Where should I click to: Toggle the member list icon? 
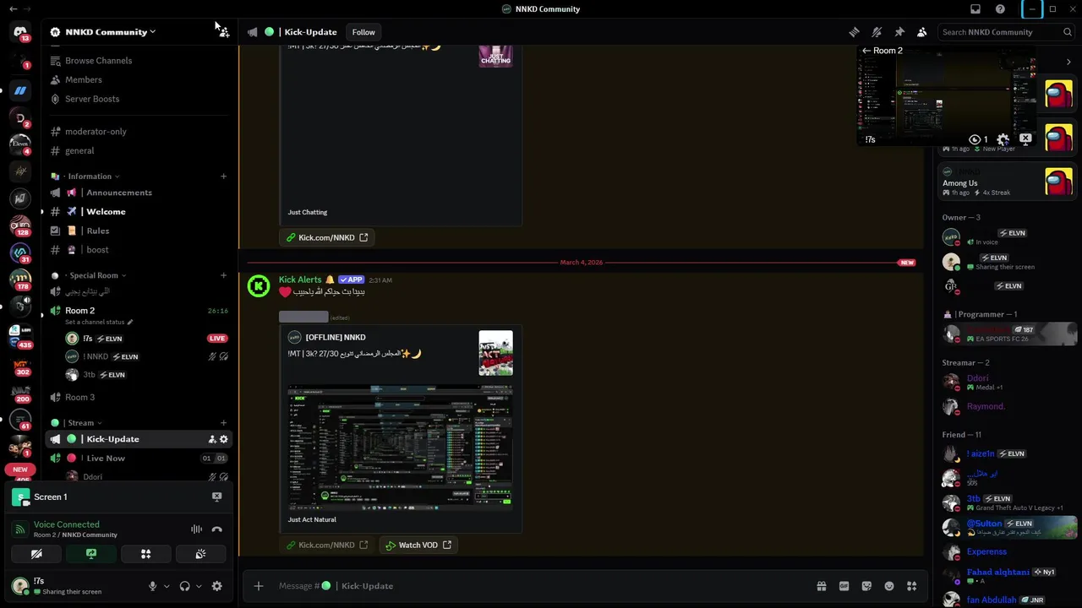click(x=922, y=32)
